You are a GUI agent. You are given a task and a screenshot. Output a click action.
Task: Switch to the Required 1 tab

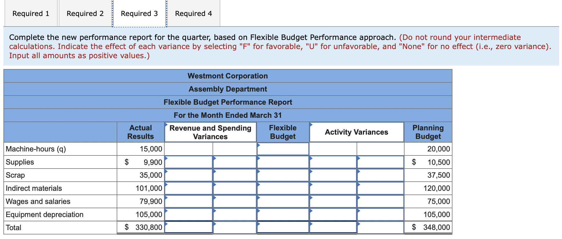pyautogui.click(x=31, y=13)
